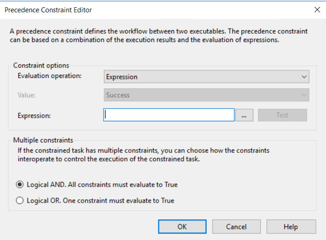Open Help for this dialog

click(x=291, y=226)
